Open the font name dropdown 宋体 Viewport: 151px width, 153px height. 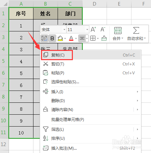click(64, 29)
